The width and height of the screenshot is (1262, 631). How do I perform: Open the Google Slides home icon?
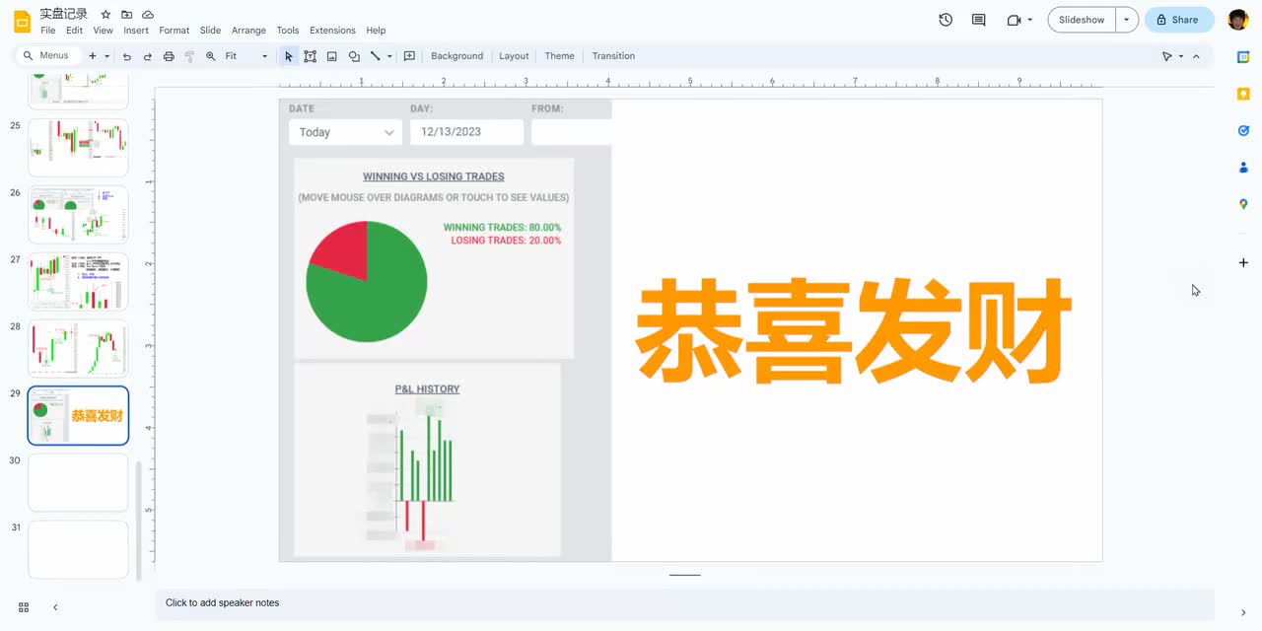click(22, 21)
